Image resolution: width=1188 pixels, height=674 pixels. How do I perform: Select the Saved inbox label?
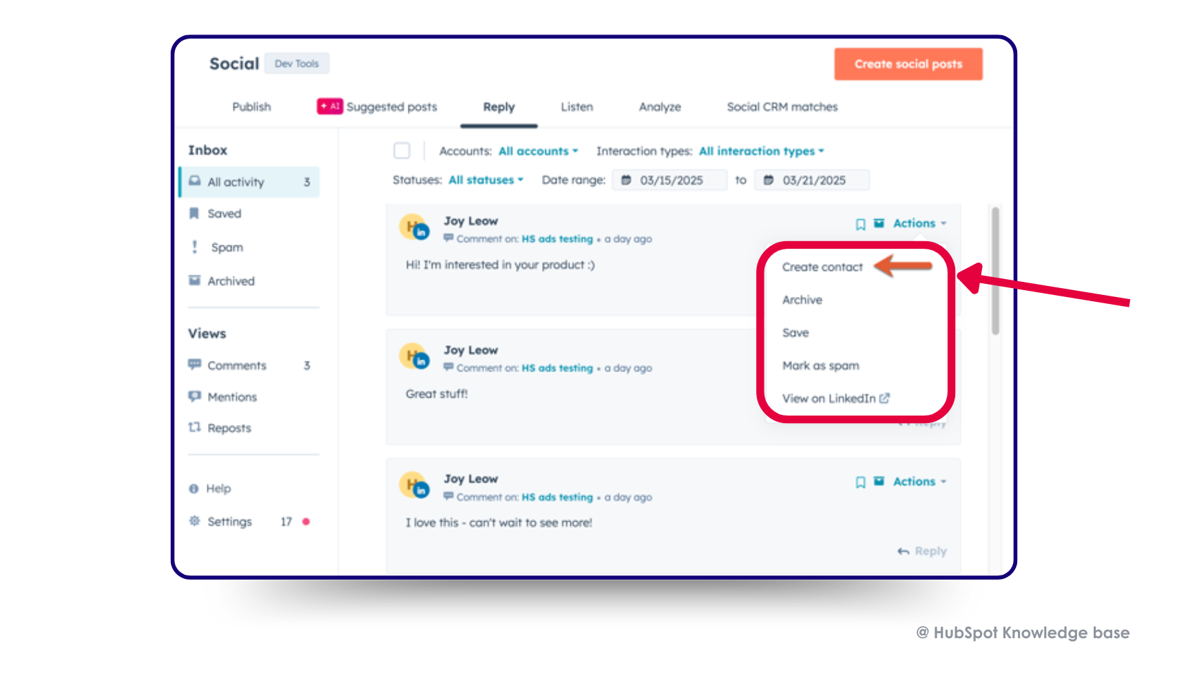225,214
